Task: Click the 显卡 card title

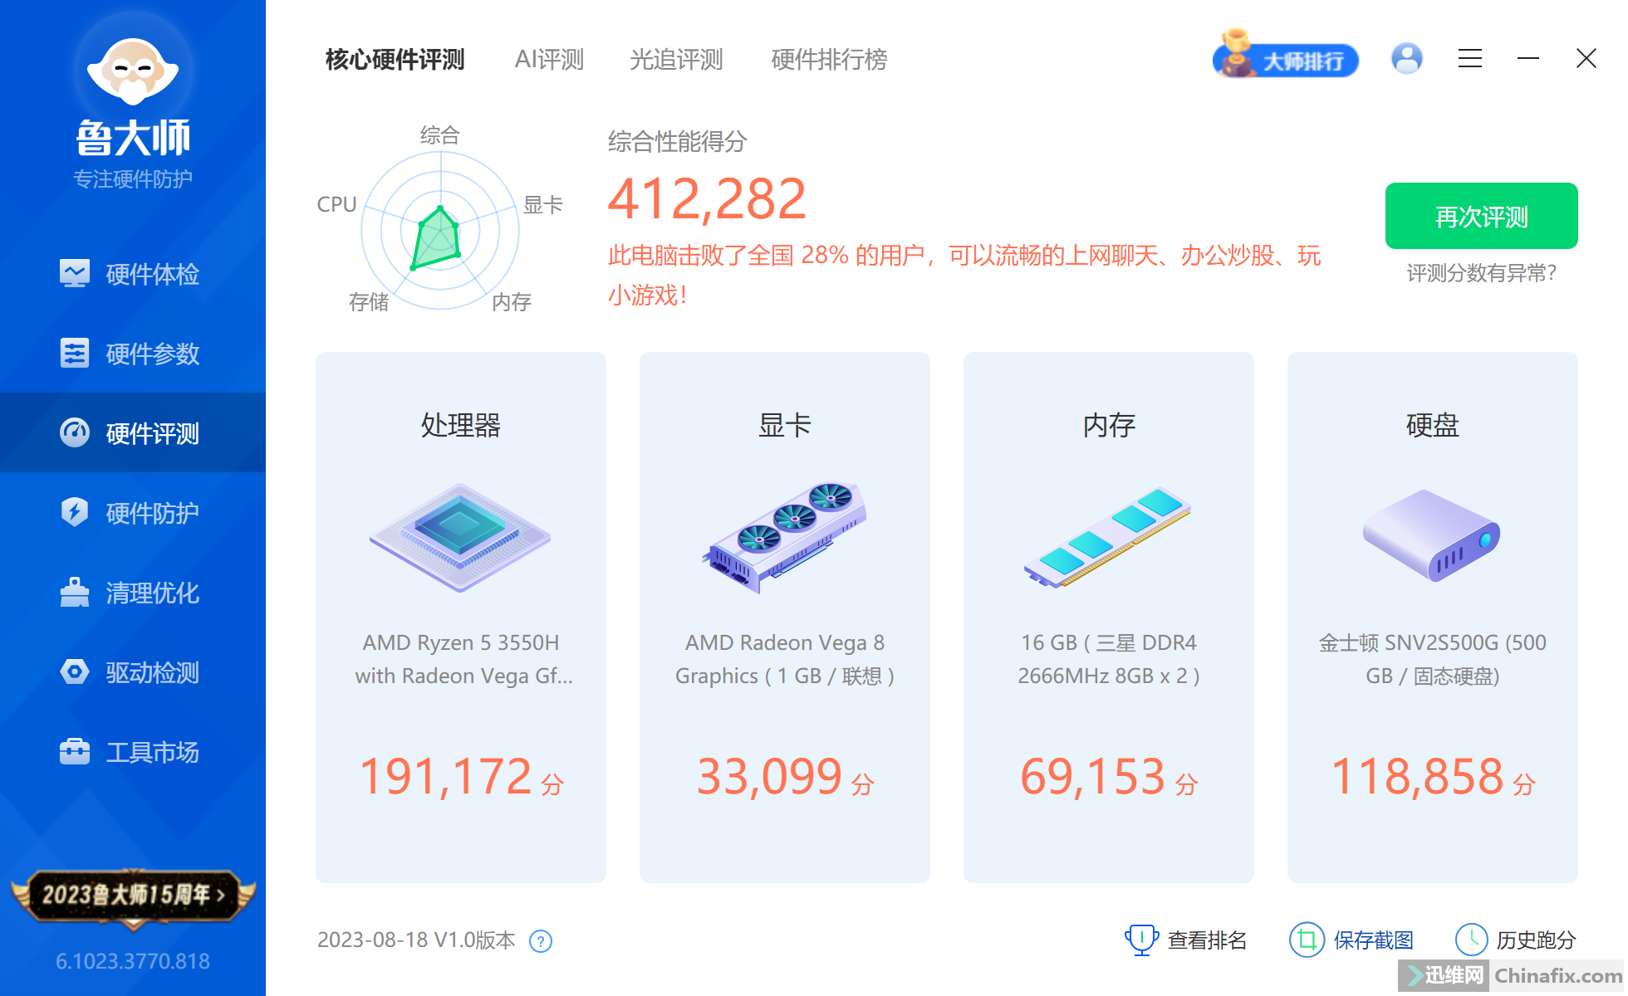Action: [x=785, y=425]
